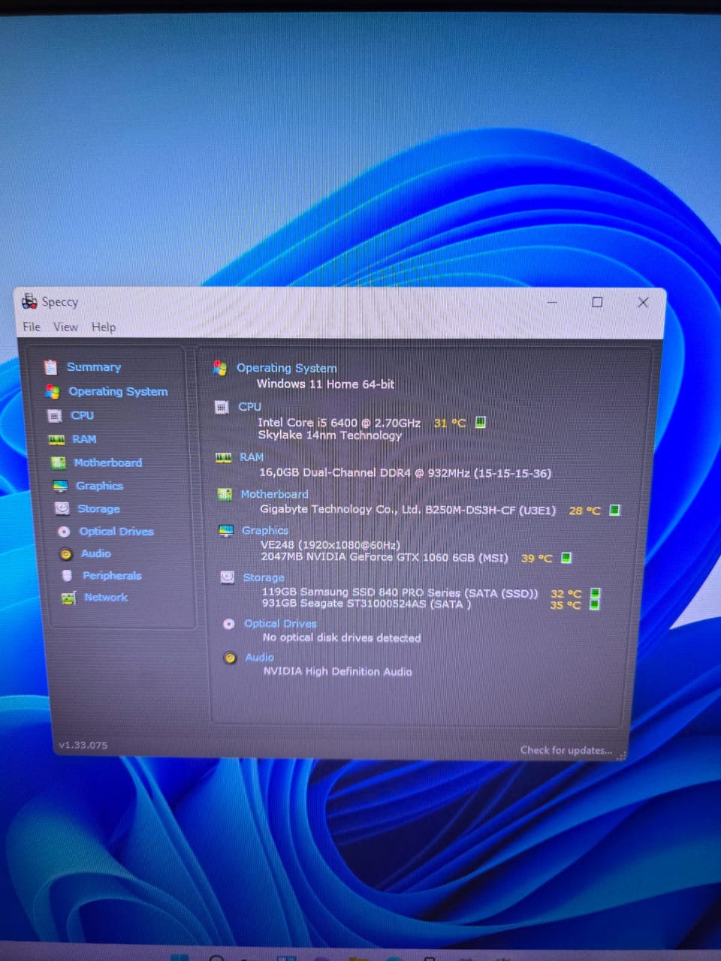The height and width of the screenshot is (961, 721).
Task: Click the RAM module icon in sidebar
Action: (x=56, y=439)
